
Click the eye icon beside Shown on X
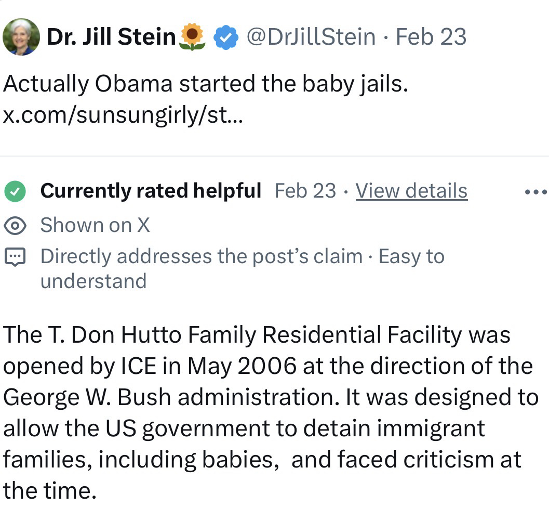[15, 225]
